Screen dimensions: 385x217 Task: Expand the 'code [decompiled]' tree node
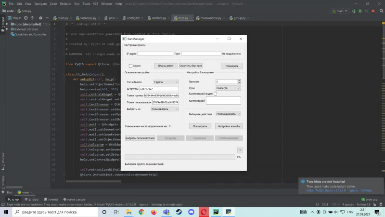pos(7,24)
